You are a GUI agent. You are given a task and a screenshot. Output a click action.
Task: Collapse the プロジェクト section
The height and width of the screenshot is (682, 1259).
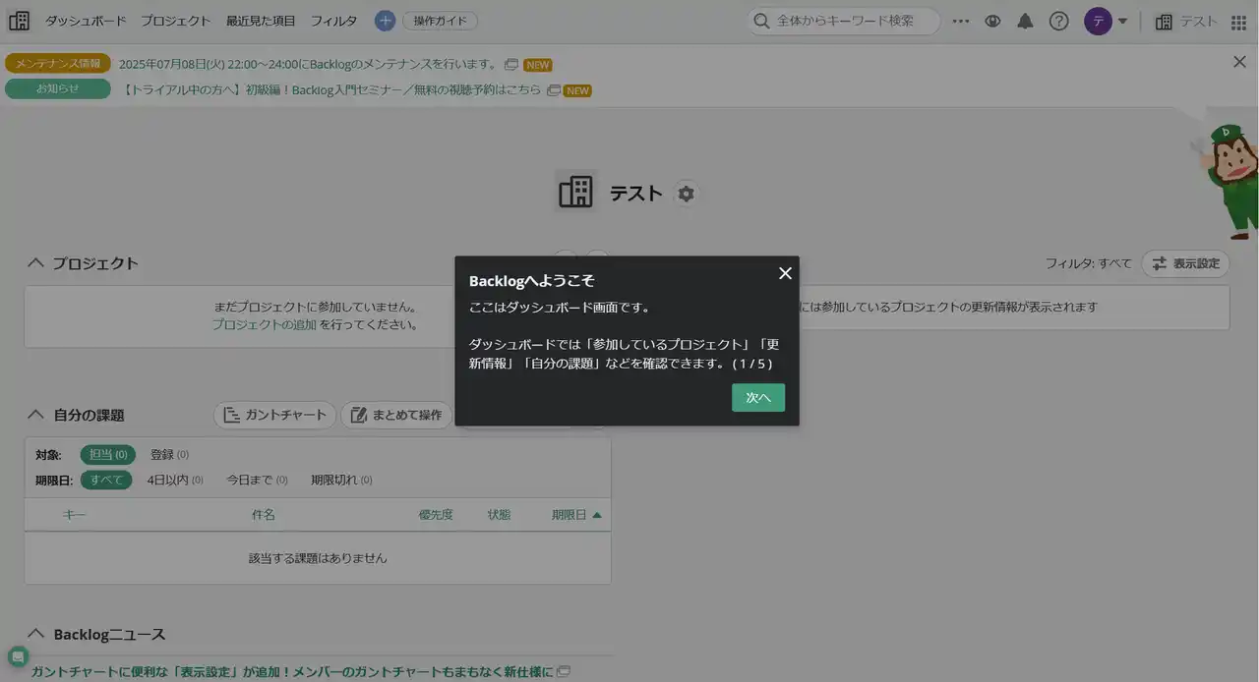(x=36, y=263)
